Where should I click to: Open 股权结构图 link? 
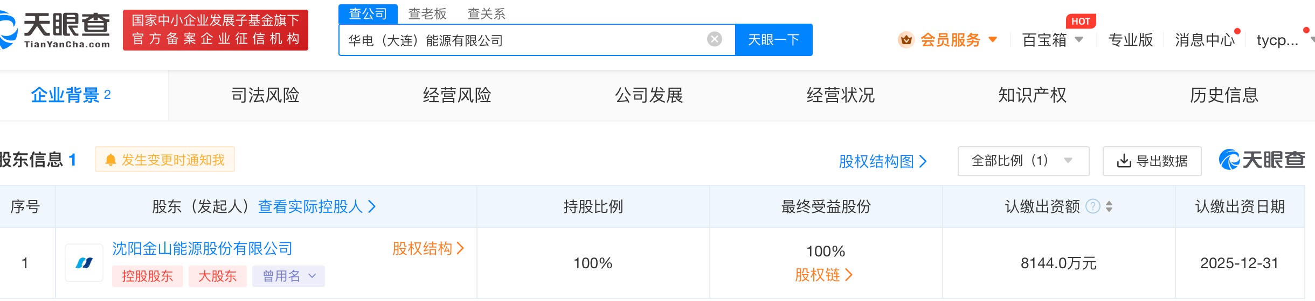883,161
